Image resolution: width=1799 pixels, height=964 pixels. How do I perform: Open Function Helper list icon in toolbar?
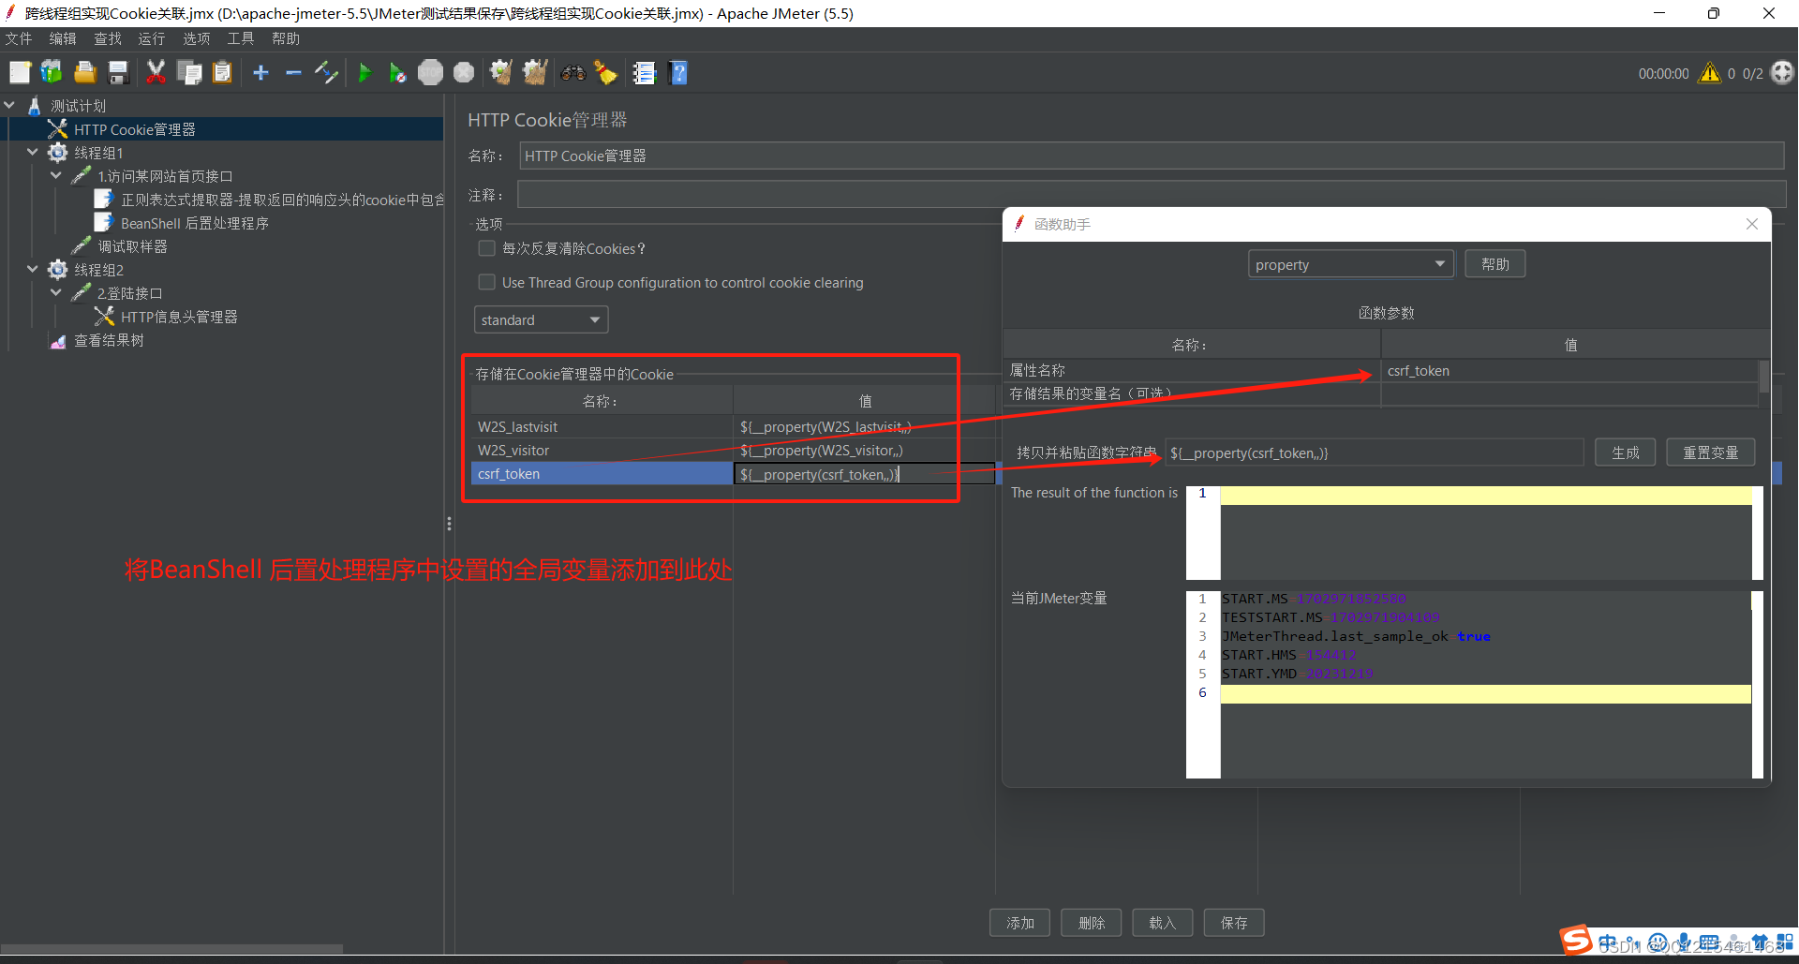pos(645,73)
